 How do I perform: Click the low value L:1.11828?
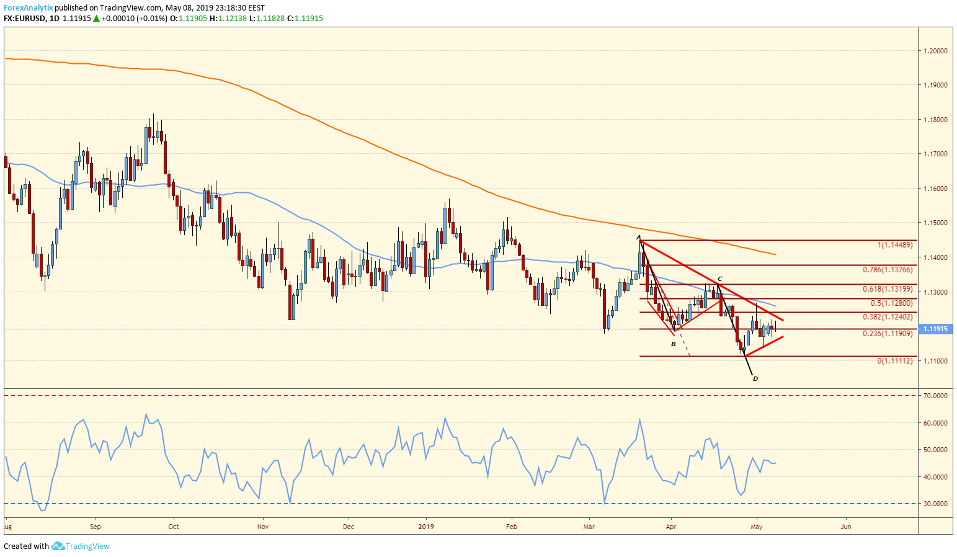click(267, 19)
